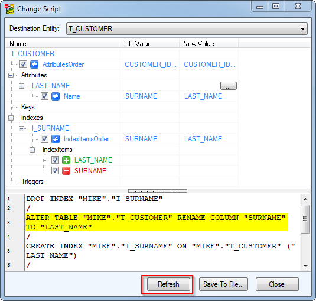Click the blue modified icon next to Name
Viewport: 316px width, 301px height.
click(56, 96)
